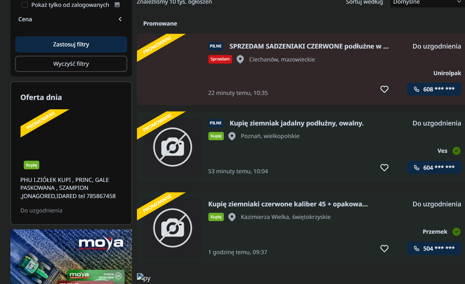
Task: Reveal phone number starting with 608
Action: 434,89
